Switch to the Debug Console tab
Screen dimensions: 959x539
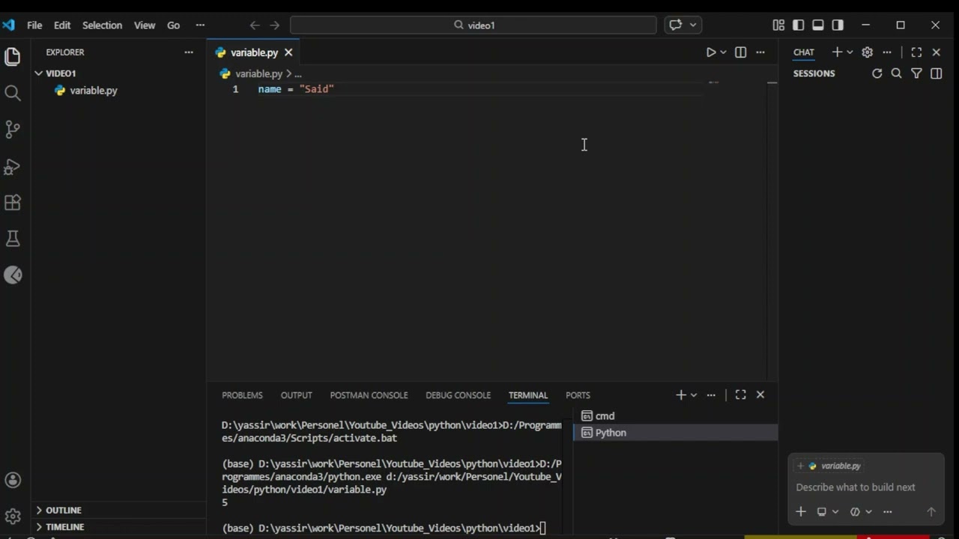click(458, 395)
